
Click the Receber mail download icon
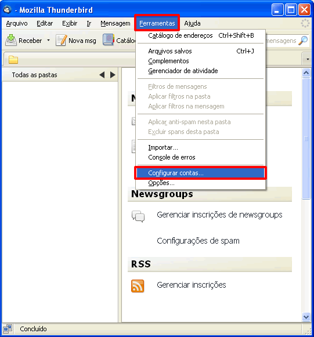(11, 40)
